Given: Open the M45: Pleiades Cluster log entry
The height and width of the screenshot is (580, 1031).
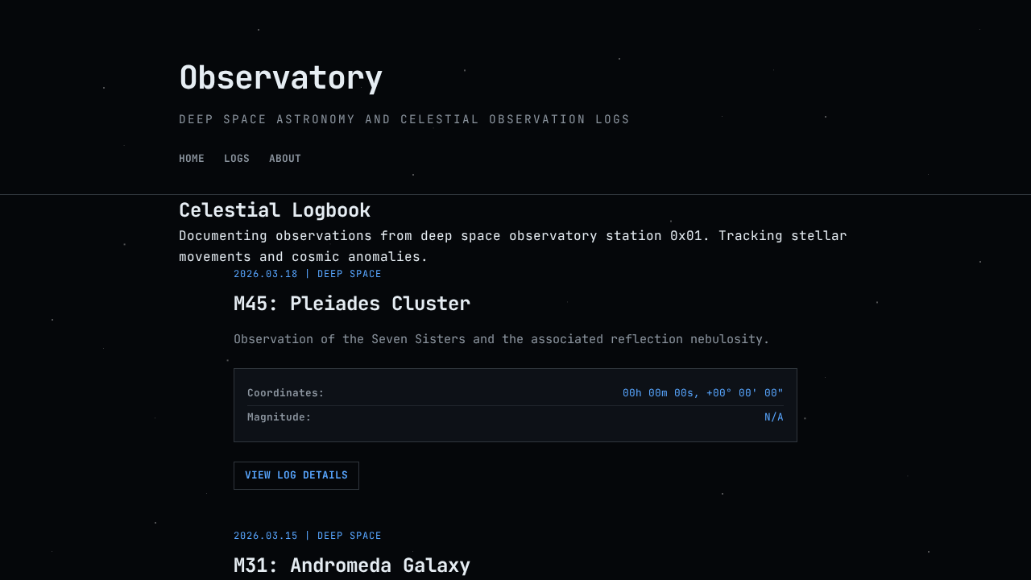Looking at the screenshot, I should point(352,304).
